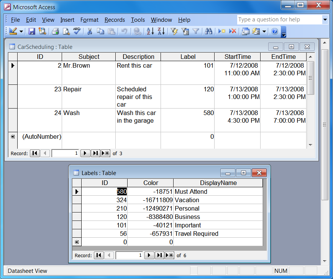Cut selection with scissors icon

click(90, 31)
